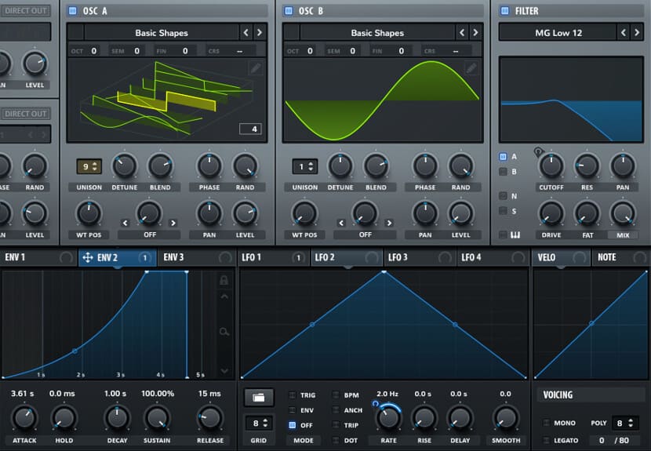Click the envelope scroll up chevron

coord(224,296)
